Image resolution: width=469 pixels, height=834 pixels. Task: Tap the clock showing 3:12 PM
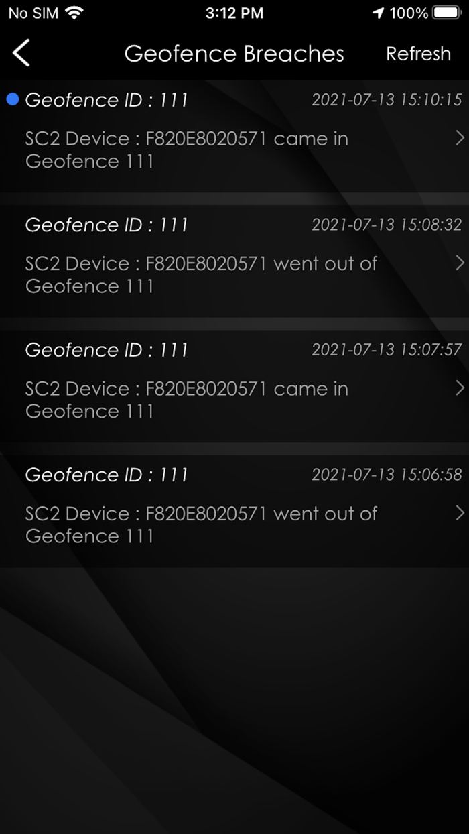coord(234,12)
